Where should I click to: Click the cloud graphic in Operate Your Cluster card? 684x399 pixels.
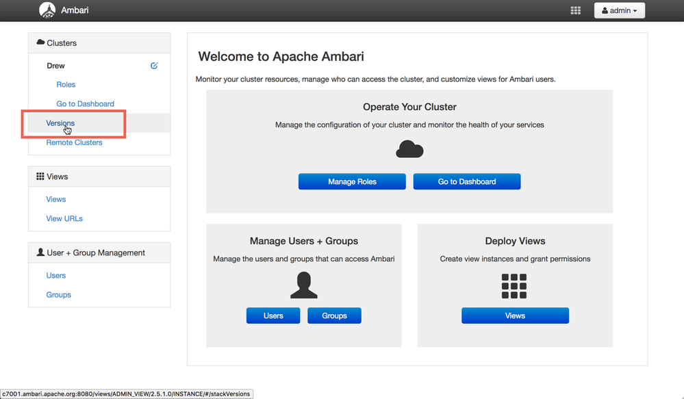point(409,149)
